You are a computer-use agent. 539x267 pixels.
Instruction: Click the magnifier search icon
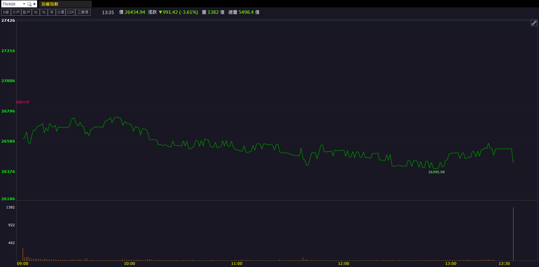(29, 4)
